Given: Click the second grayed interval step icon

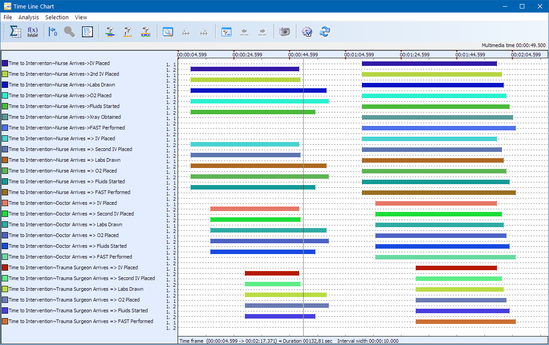Looking at the screenshot, I should coord(204,32).
